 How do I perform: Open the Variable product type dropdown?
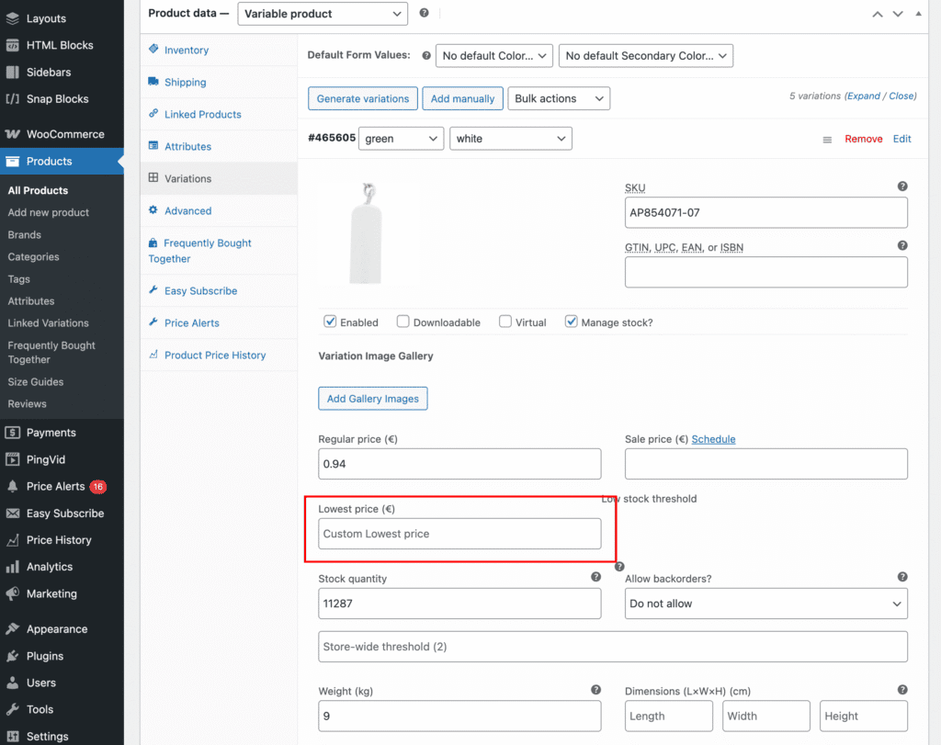[323, 14]
